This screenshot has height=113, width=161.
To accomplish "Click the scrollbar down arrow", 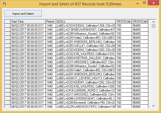I will click(153, 106).
